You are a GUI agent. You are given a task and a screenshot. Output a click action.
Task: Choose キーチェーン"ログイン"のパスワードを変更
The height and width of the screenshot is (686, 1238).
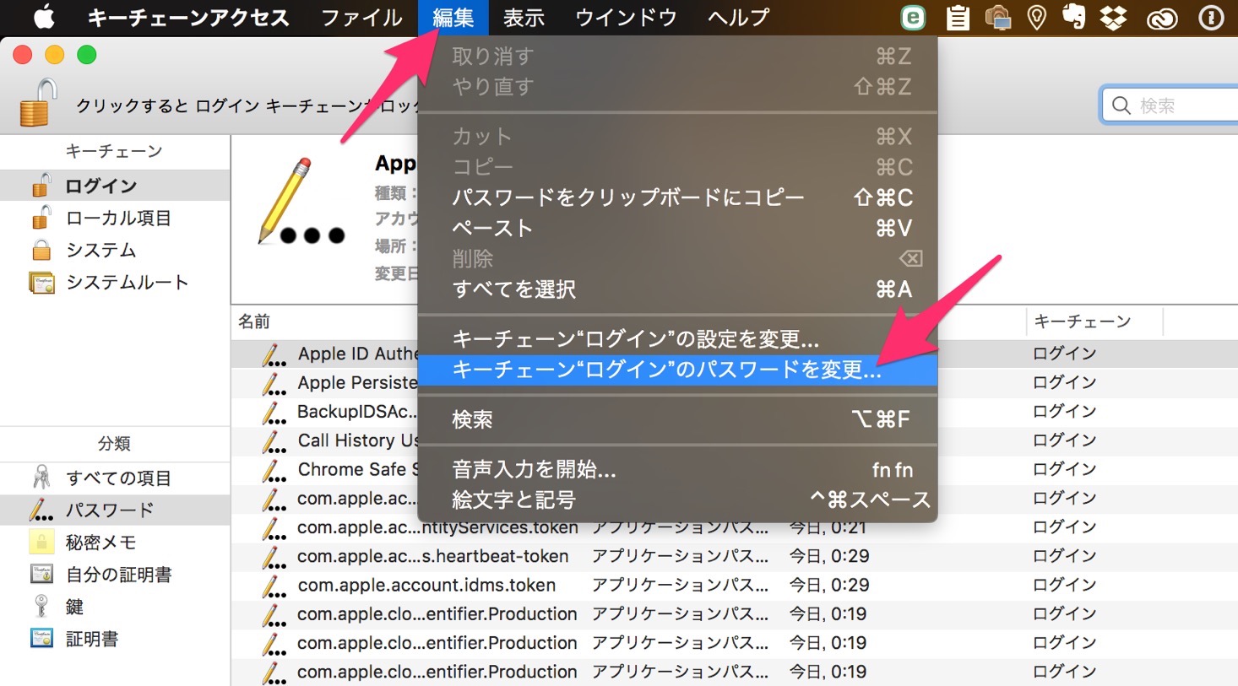677,370
